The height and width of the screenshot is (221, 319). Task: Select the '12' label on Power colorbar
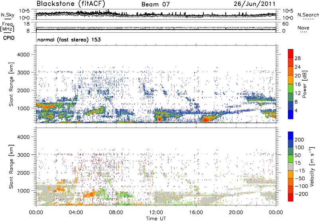297,93
